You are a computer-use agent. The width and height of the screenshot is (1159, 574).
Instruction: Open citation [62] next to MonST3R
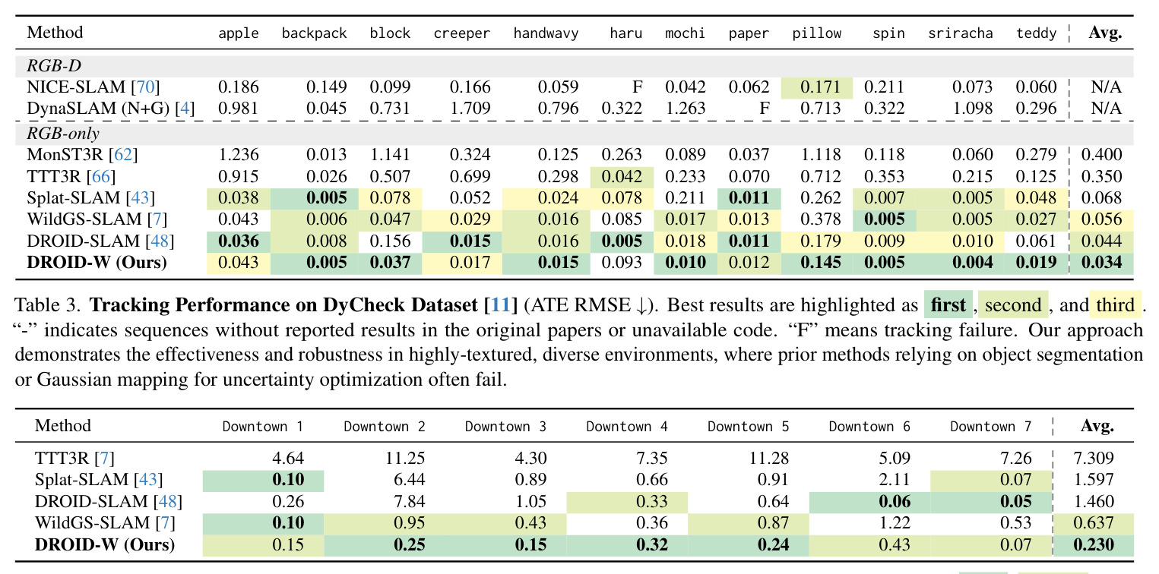tap(123, 155)
